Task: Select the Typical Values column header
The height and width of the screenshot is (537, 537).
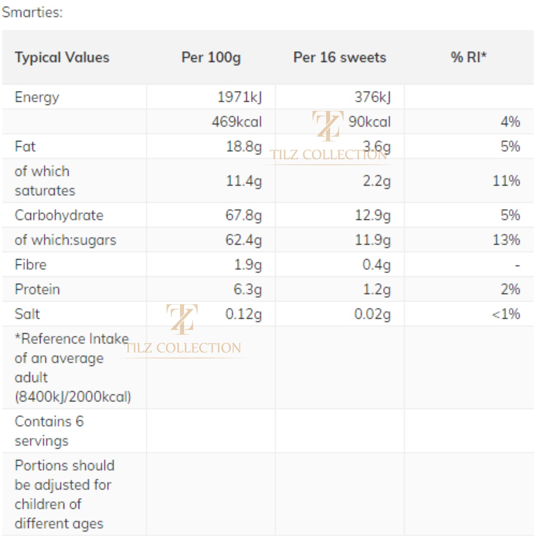Action: coord(62,58)
